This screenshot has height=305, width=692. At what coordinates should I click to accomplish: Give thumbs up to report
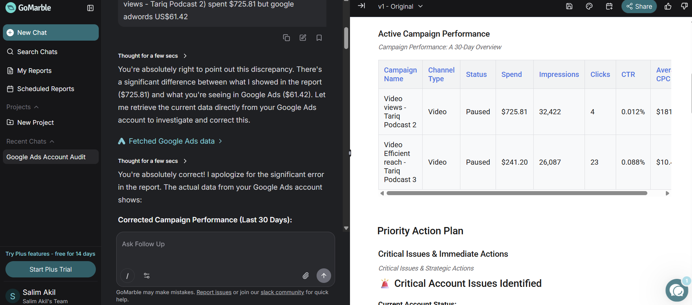click(668, 6)
